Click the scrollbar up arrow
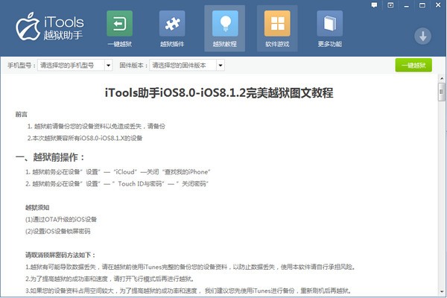 (442, 77)
